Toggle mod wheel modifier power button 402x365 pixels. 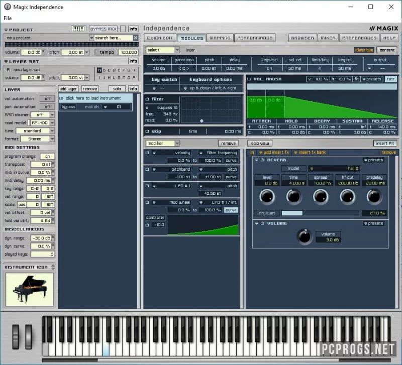(147, 202)
